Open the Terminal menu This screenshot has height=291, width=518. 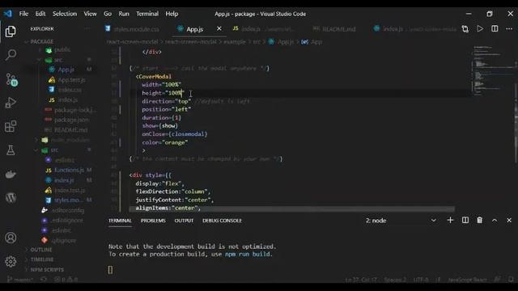pyautogui.click(x=147, y=14)
